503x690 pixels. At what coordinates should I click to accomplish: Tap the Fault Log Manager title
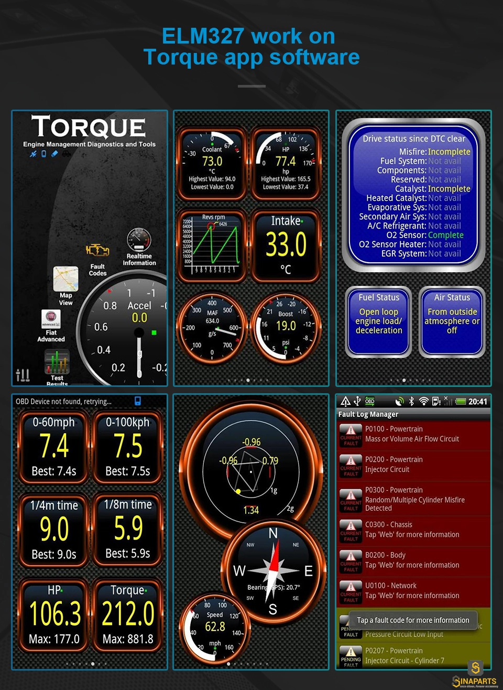click(368, 414)
